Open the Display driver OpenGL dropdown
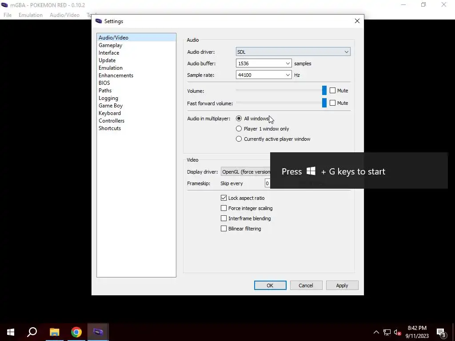This screenshot has width=455, height=341. coord(245,172)
